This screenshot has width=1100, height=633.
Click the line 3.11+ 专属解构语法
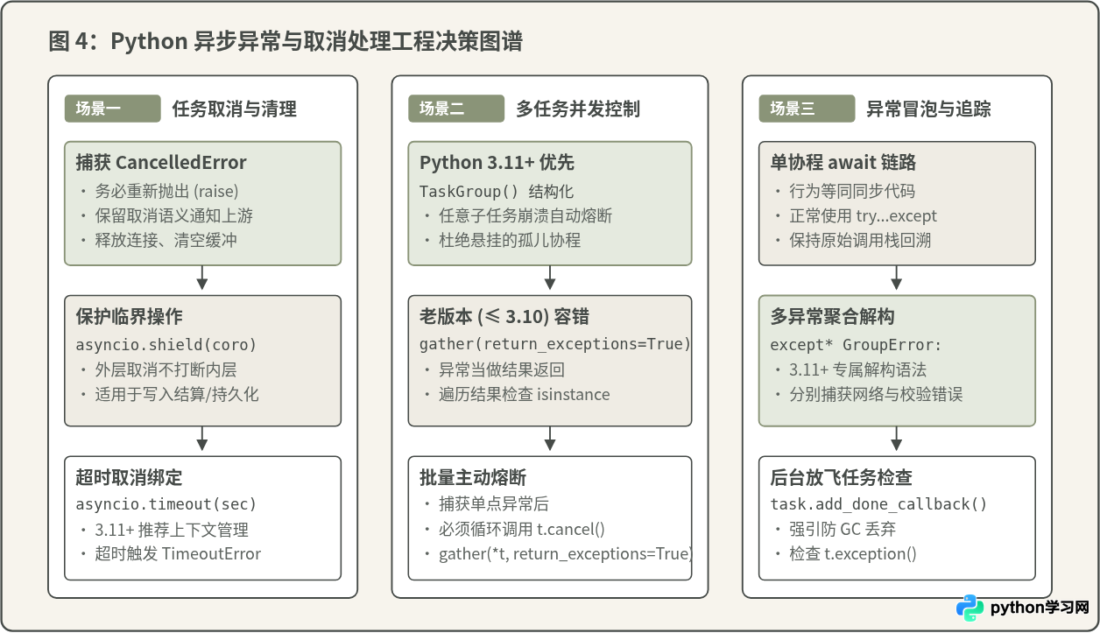click(x=858, y=369)
